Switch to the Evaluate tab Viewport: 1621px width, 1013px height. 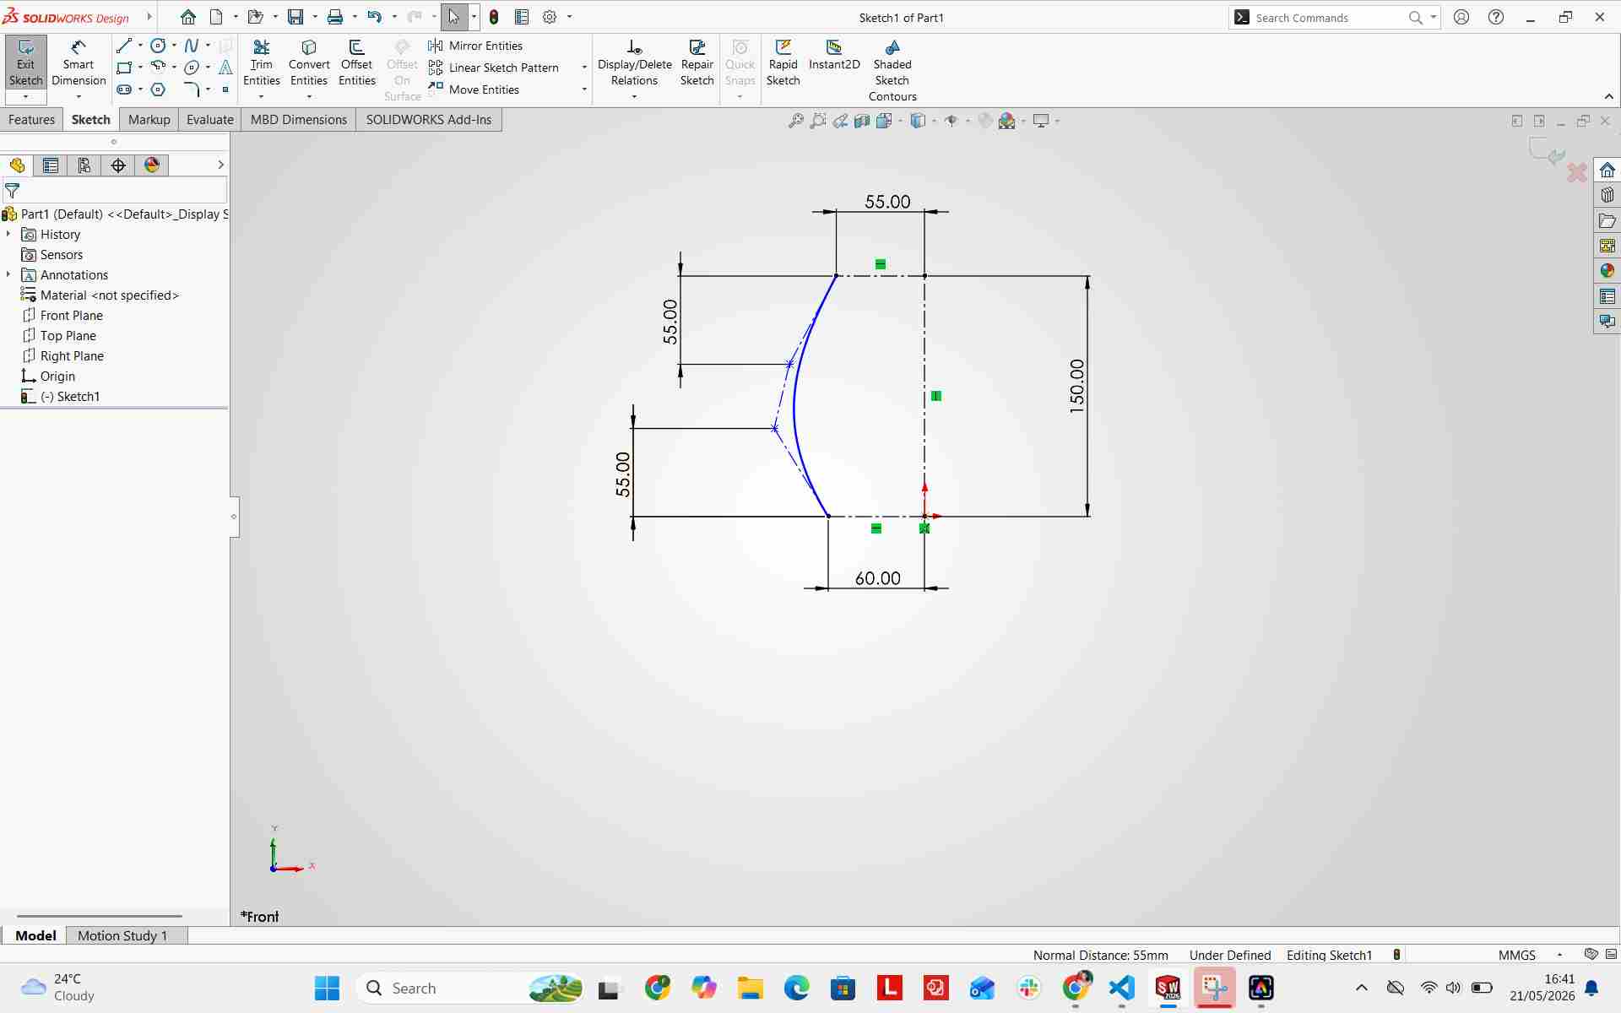pyautogui.click(x=210, y=120)
